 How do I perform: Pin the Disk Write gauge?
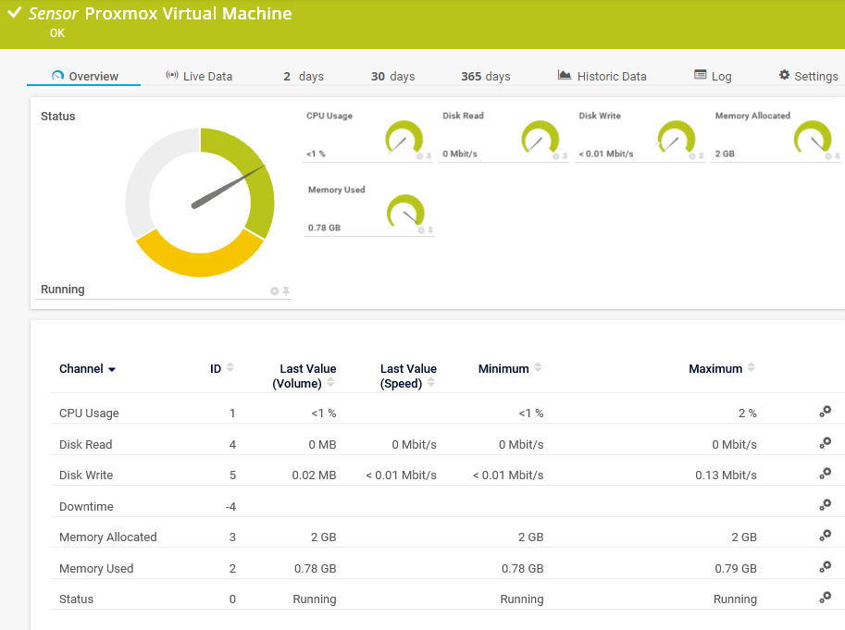pyautogui.click(x=702, y=156)
